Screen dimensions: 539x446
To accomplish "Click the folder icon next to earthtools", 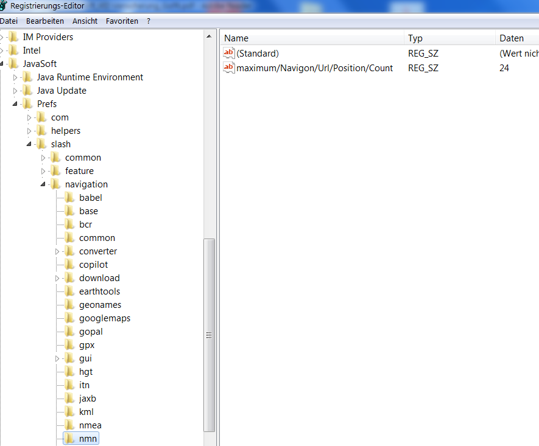I will coord(70,291).
